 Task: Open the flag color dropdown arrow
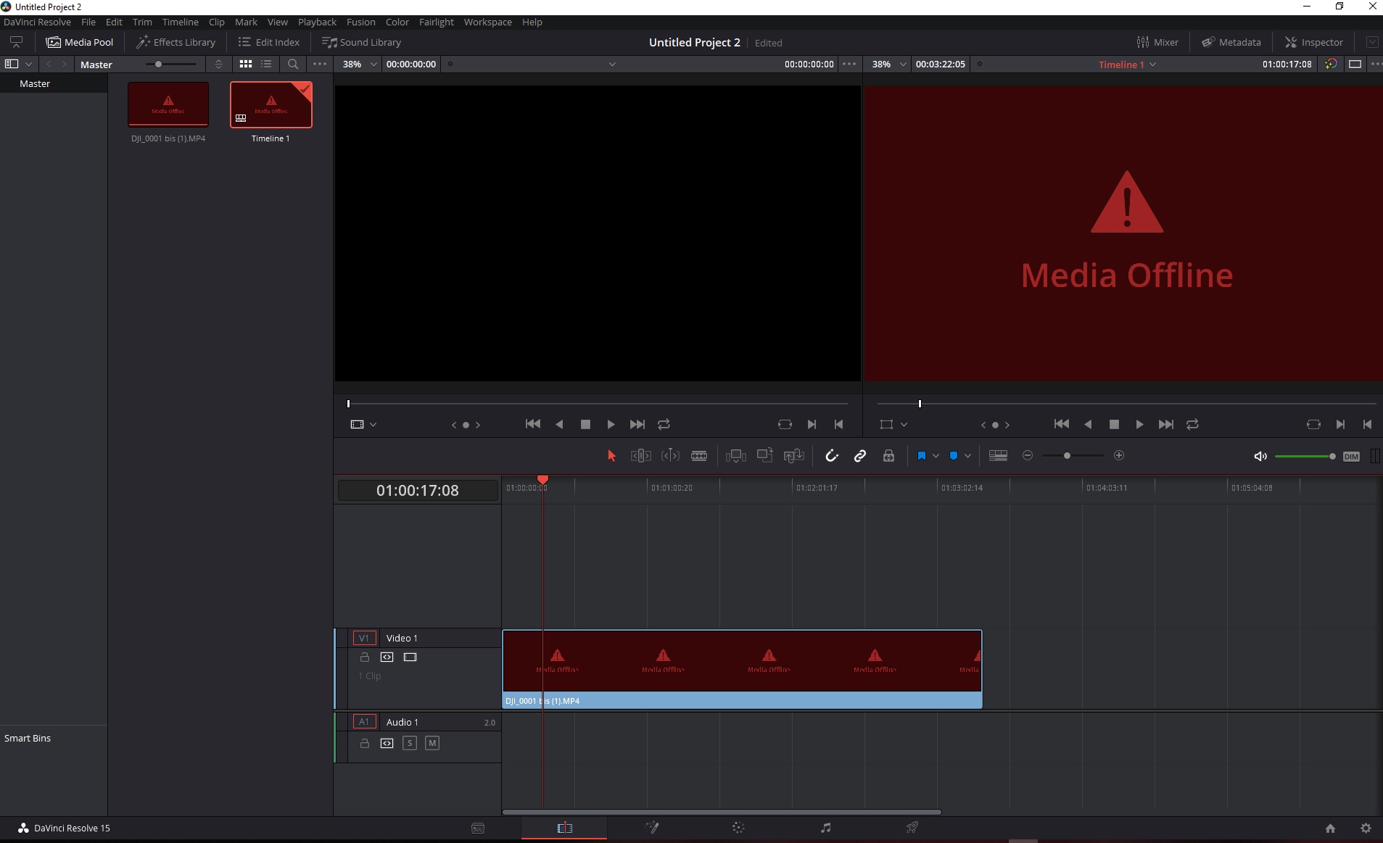pos(936,456)
